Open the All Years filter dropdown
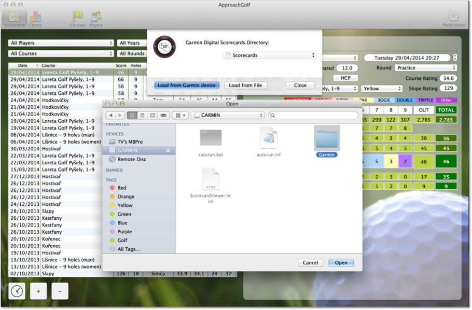Viewport: 472px width, 310px height. [x=132, y=43]
